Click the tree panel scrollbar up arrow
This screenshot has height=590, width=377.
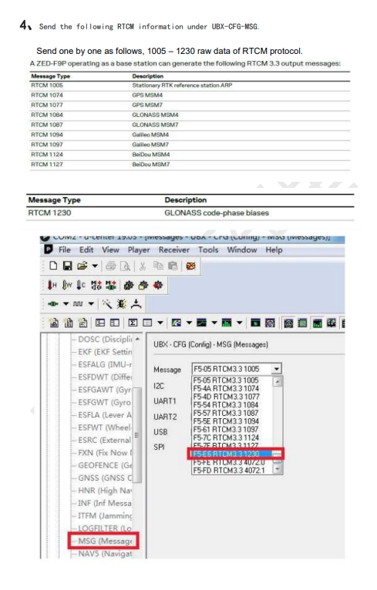(137, 339)
